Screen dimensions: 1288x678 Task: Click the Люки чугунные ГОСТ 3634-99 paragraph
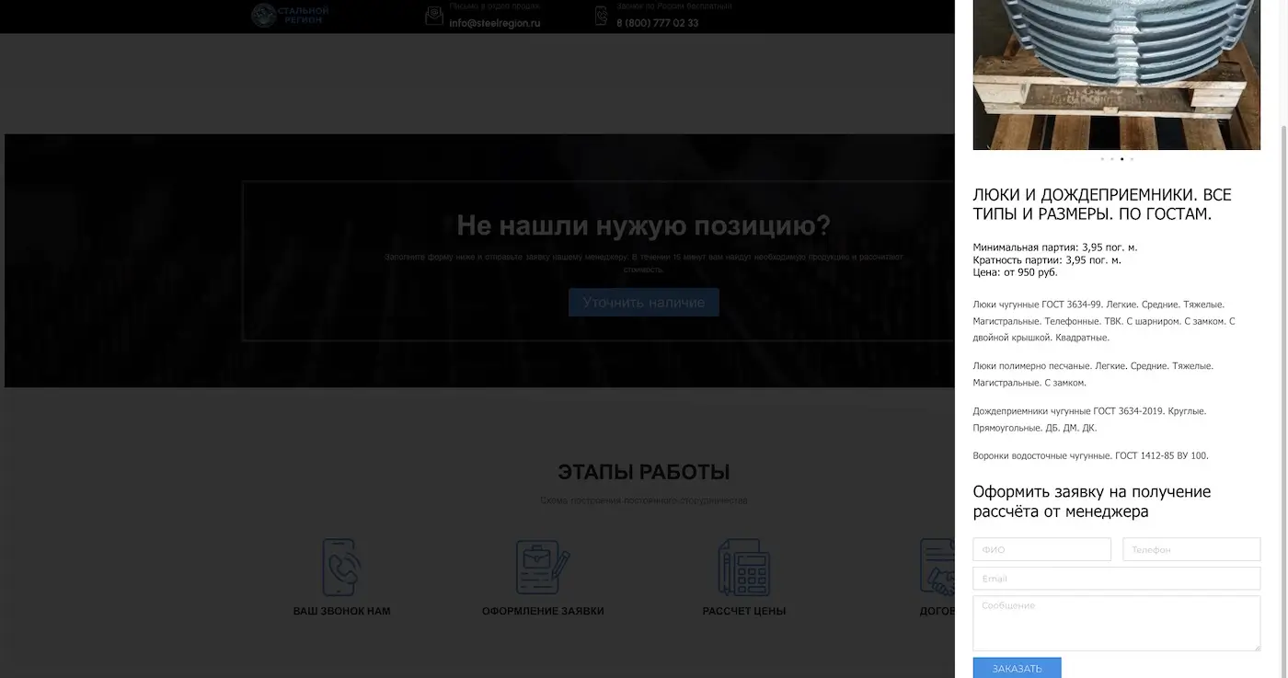[x=1104, y=321]
